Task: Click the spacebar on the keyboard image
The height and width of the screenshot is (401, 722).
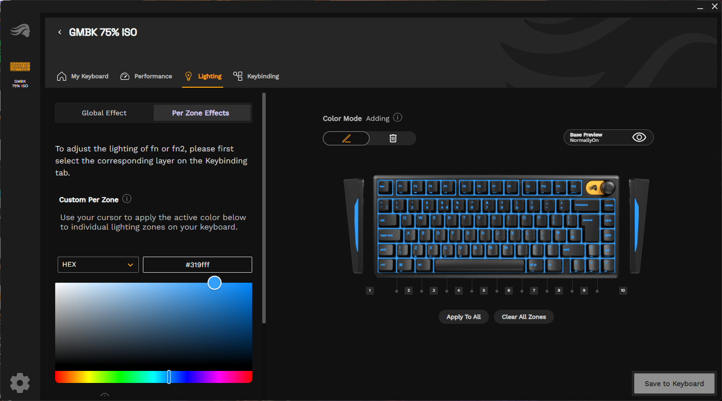Action: click(479, 265)
